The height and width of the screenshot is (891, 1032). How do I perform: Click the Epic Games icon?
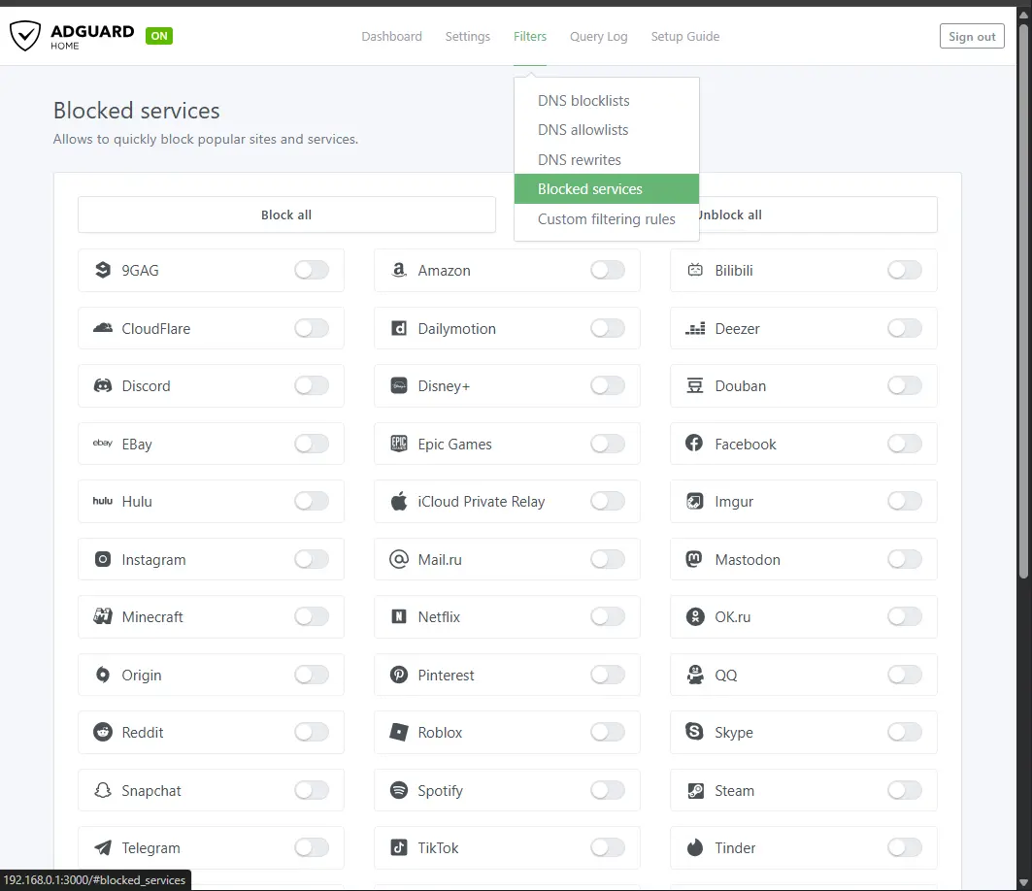coord(399,444)
